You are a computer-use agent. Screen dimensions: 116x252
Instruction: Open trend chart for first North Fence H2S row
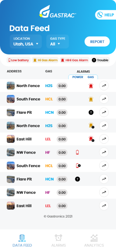(104, 86)
